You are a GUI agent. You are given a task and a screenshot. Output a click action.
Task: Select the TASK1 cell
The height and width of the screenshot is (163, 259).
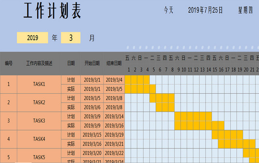39,84
